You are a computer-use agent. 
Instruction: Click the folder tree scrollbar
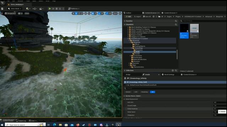[177, 54]
